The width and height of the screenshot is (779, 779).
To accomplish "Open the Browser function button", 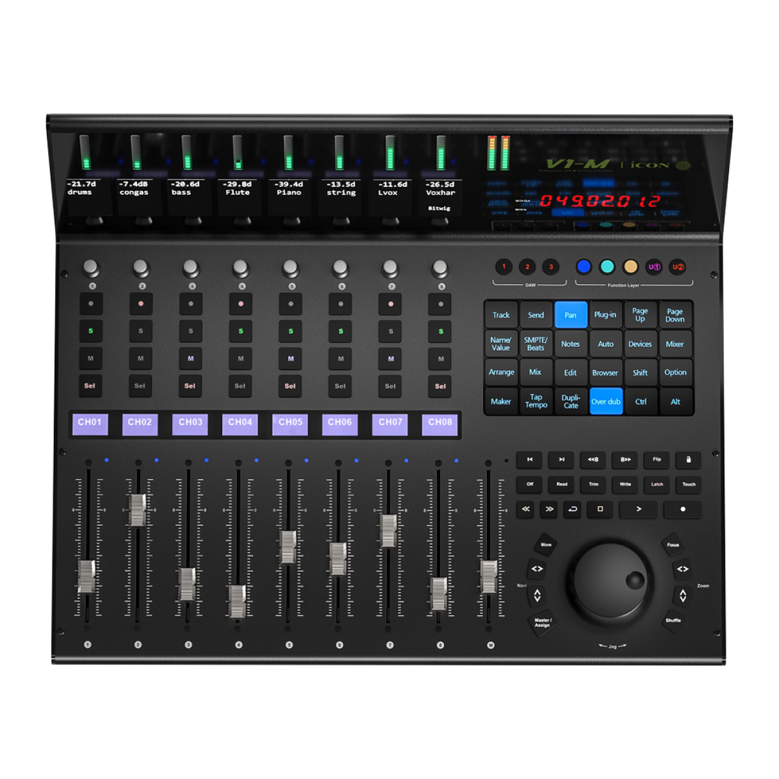I will 605,373.
